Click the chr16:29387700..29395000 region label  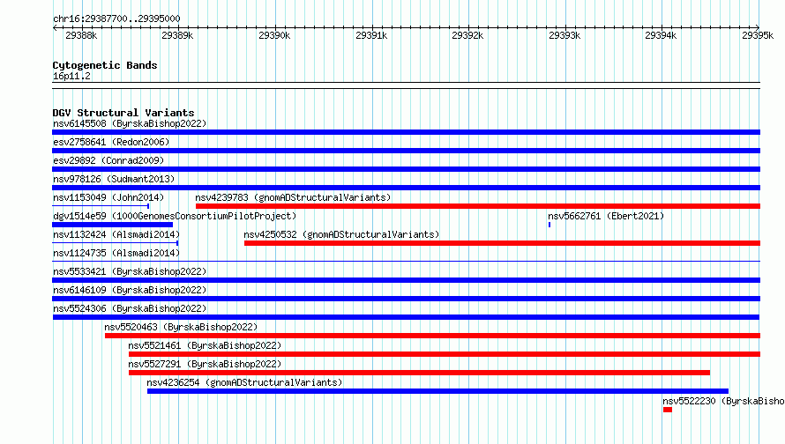(x=116, y=18)
